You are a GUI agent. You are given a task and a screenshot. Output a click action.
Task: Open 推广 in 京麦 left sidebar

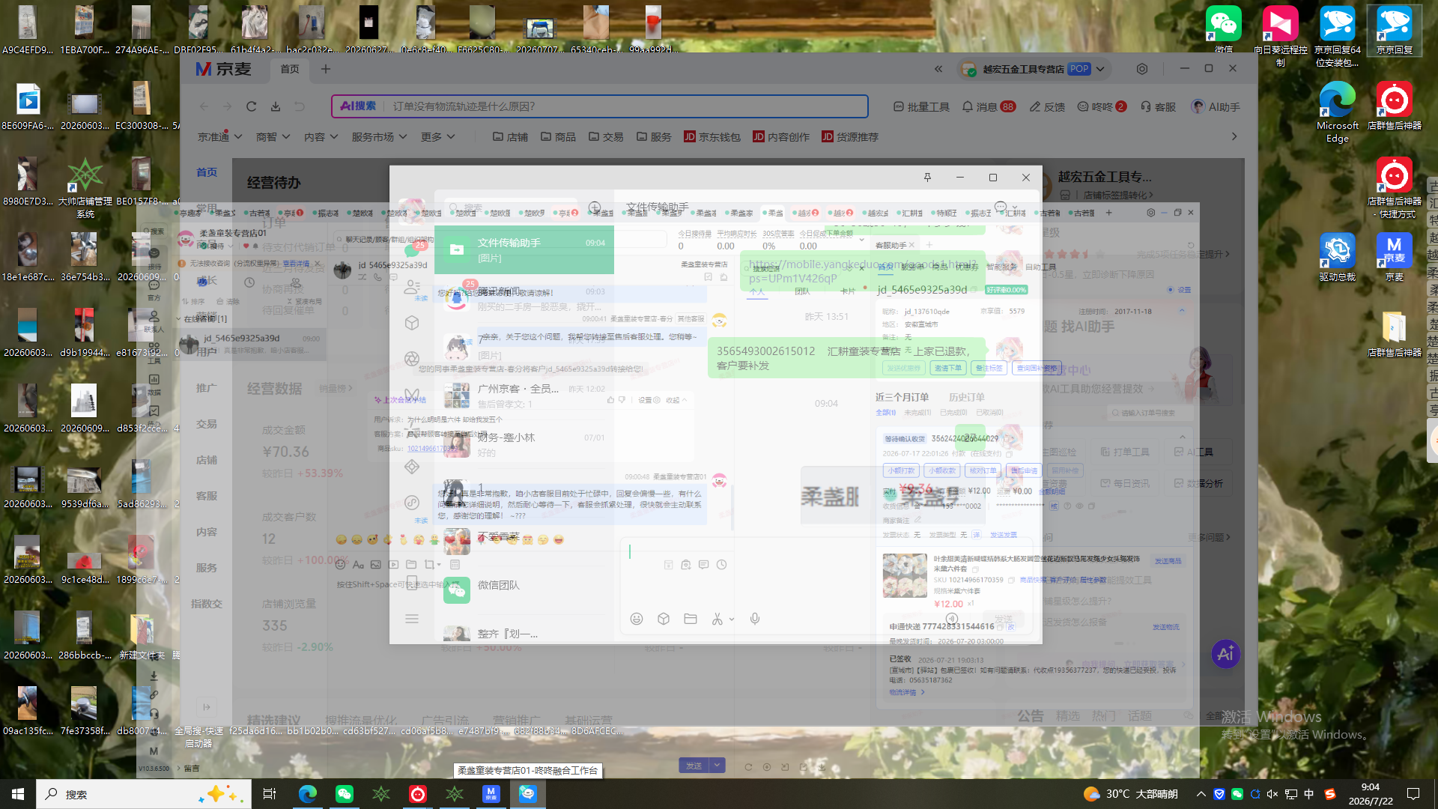tap(207, 388)
